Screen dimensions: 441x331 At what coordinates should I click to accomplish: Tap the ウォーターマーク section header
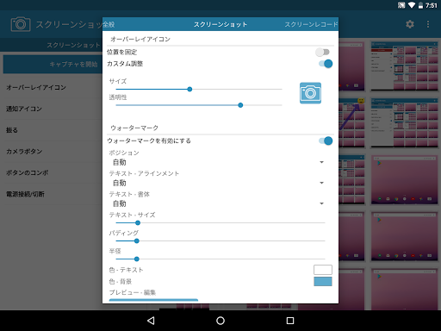[134, 128]
